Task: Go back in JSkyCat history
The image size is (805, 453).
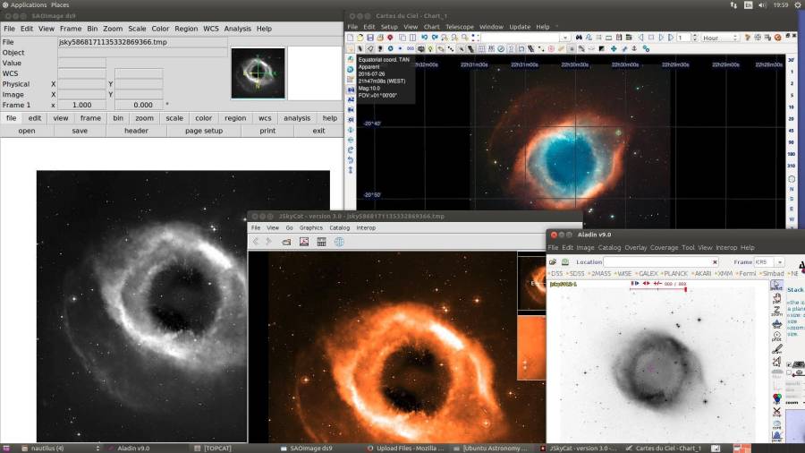Action: click(256, 242)
